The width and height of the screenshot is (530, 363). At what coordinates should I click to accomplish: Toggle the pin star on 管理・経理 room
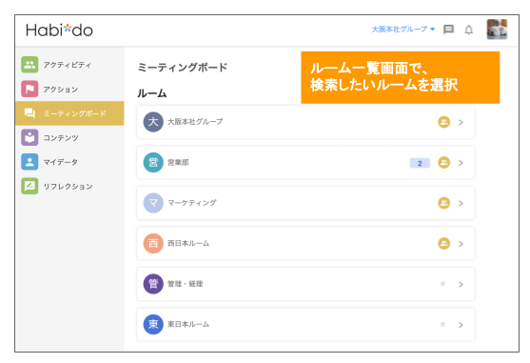click(x=442, y=284)
